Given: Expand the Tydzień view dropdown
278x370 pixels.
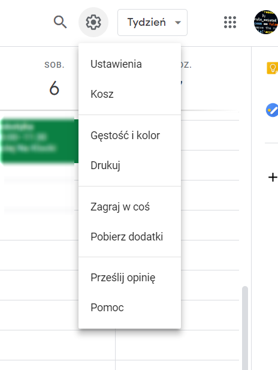Looking at the screenshot, I should [x=152, y=22].
